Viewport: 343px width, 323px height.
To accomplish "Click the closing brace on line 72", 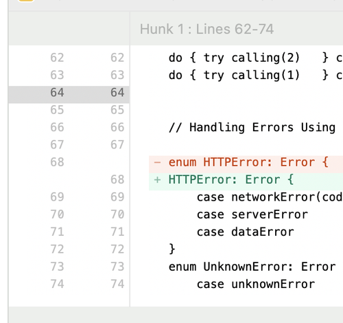I will click(172, 249).
